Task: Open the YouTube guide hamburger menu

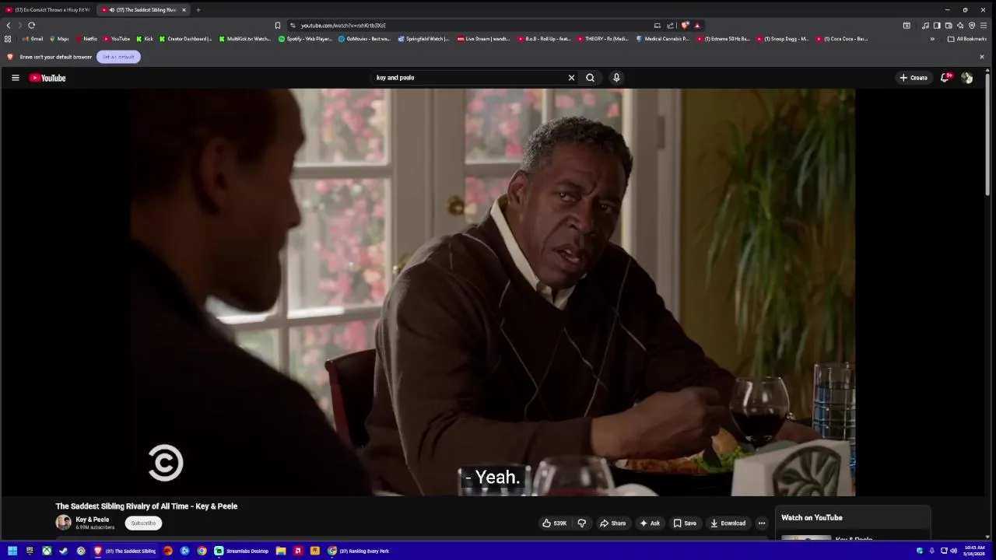Action: click(x=15, y=78)
